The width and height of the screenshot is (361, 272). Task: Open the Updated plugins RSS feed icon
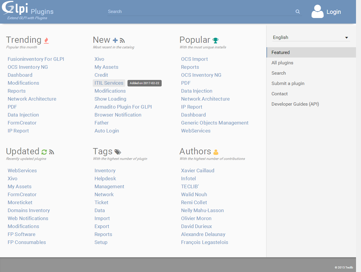point(52,152)
